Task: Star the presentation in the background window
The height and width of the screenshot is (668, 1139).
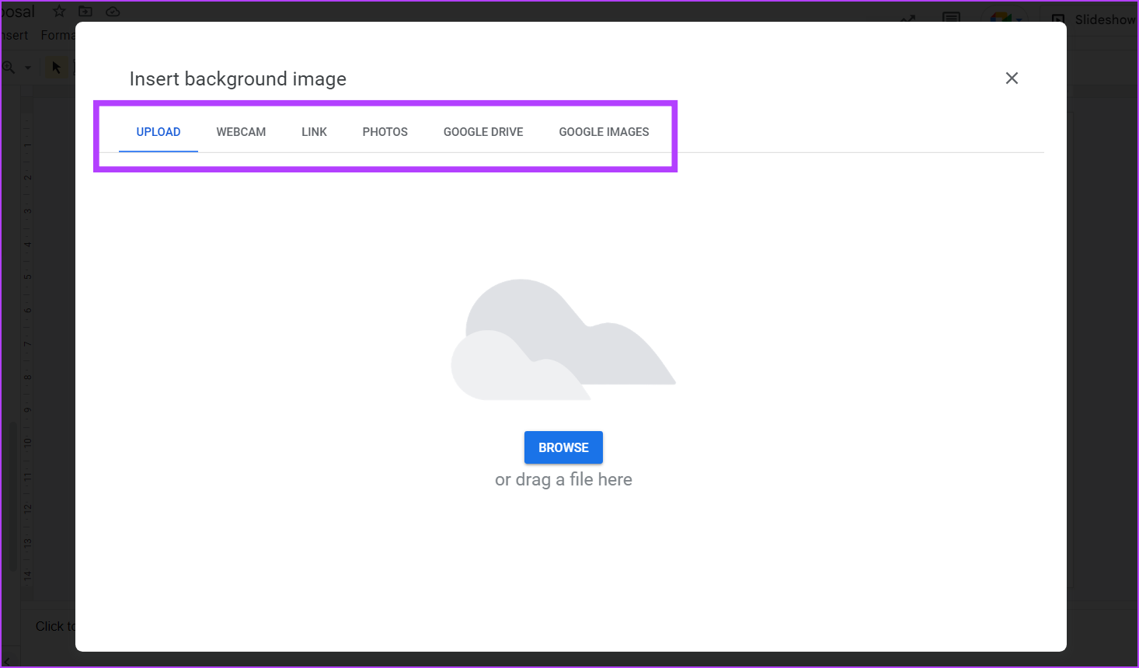Action: coord(59,11)
